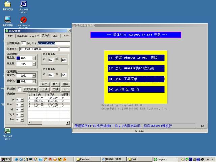The image size is (216, 162).
Task: Click the top-left 列 field showing 168
Action: pos(64,60)
